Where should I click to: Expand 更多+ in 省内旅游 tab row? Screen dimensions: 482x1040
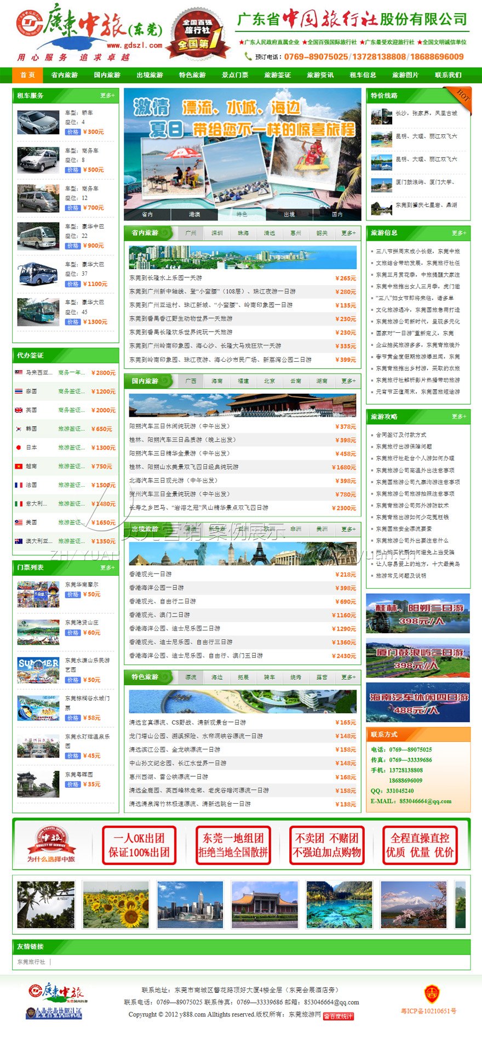coord(348,233)
